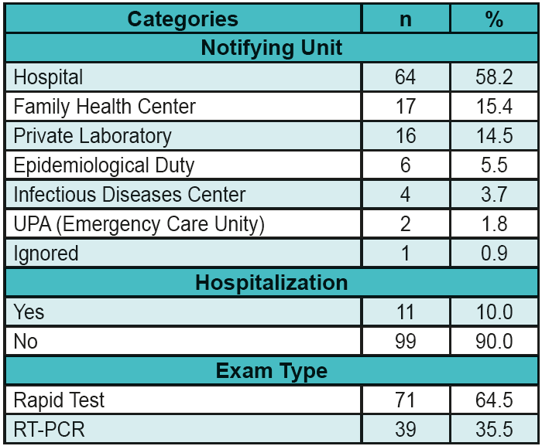Select the No row label
Viewport: 542px width, 446px height.
click(x=26, y=341)
